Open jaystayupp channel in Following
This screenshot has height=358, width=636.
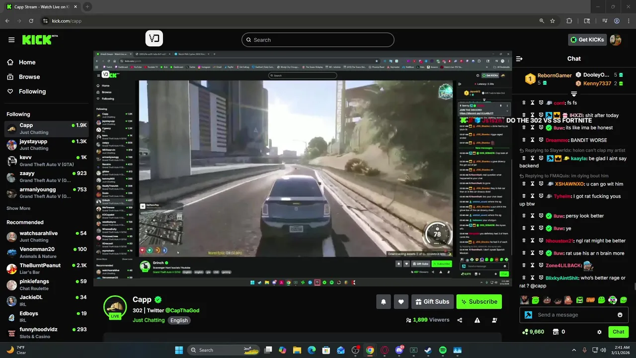[47, 145]
